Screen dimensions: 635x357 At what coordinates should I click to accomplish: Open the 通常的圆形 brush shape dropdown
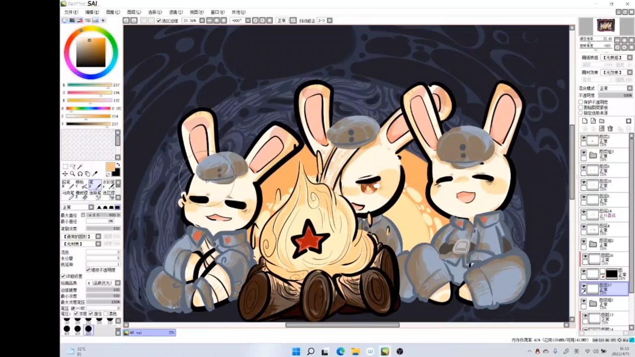pyautogui.click(x=81, y=237)
